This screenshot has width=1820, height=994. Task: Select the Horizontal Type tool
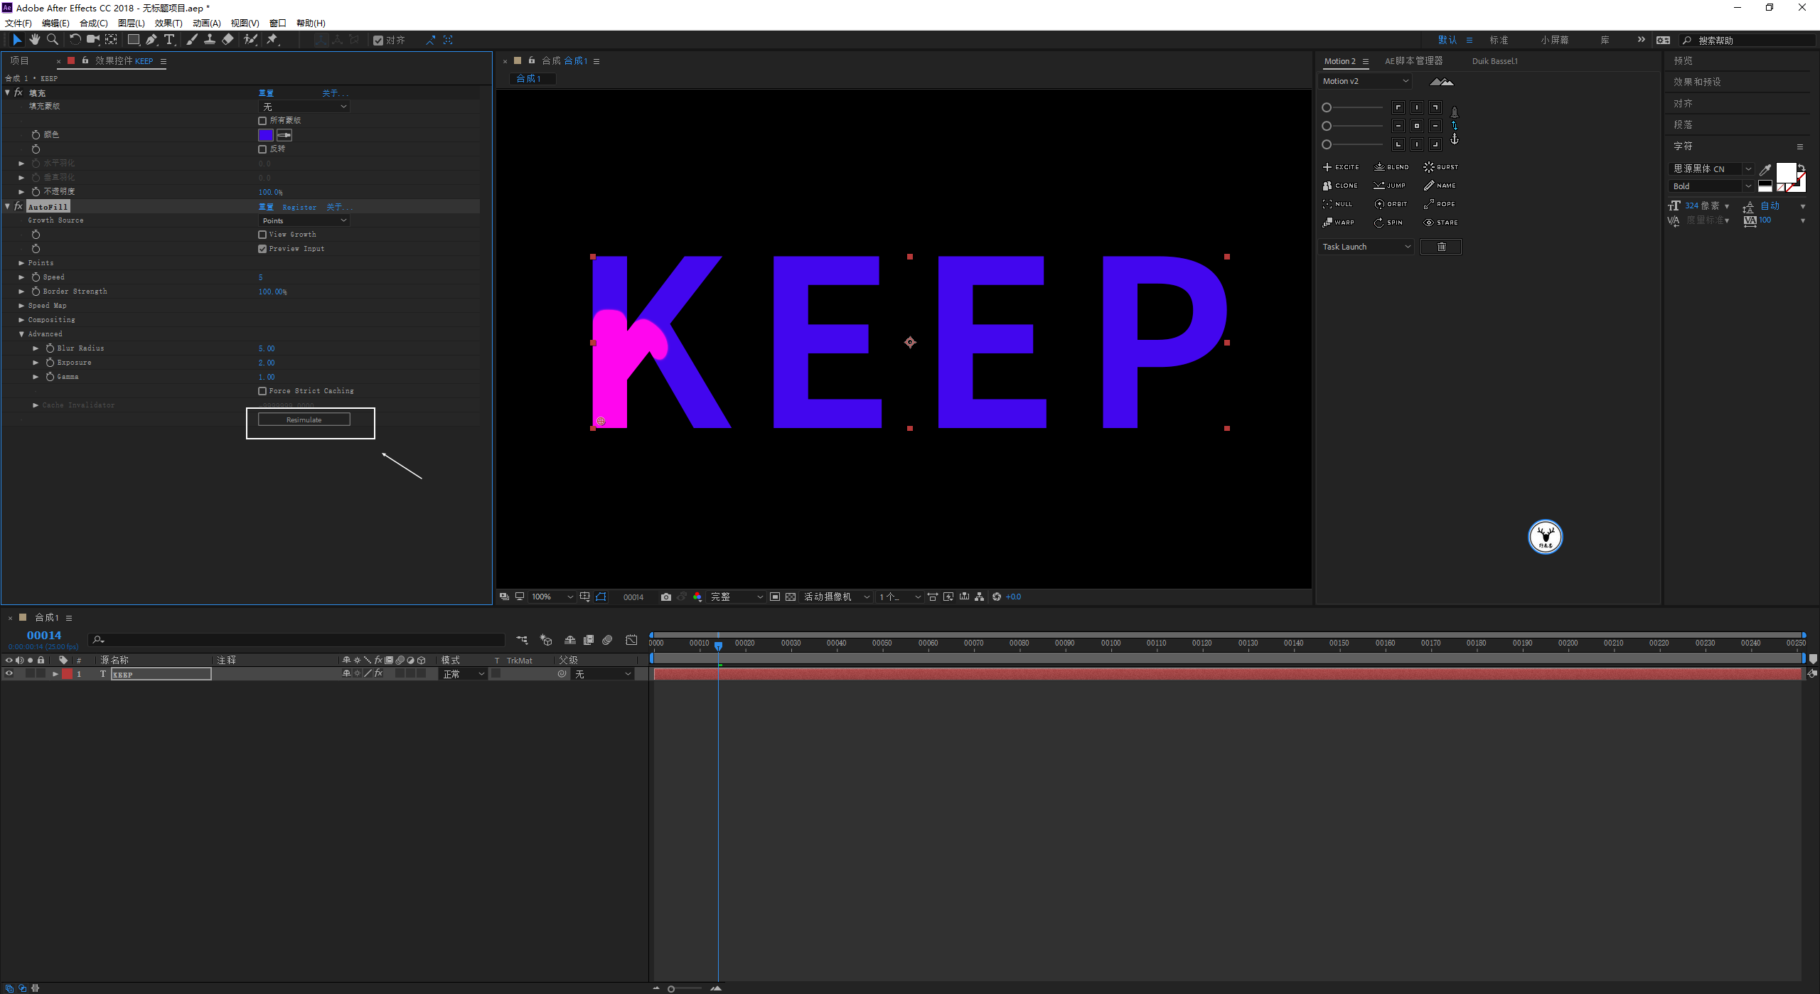[169, 40]
